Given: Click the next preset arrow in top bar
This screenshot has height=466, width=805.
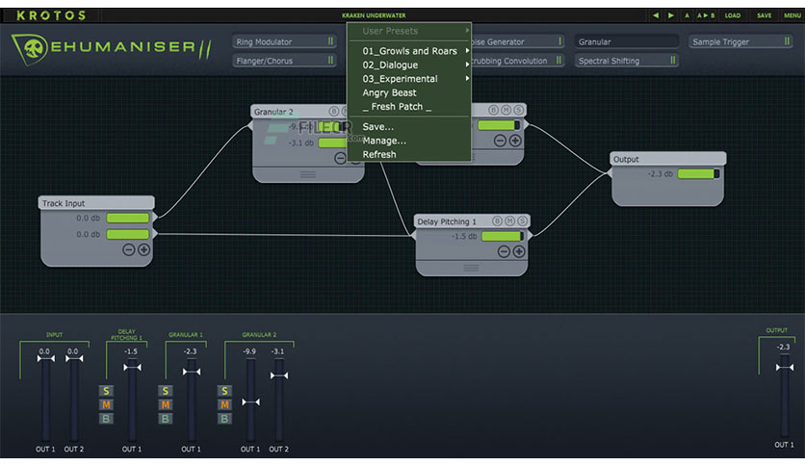Looking at the screenshot, I should (670, 15).
